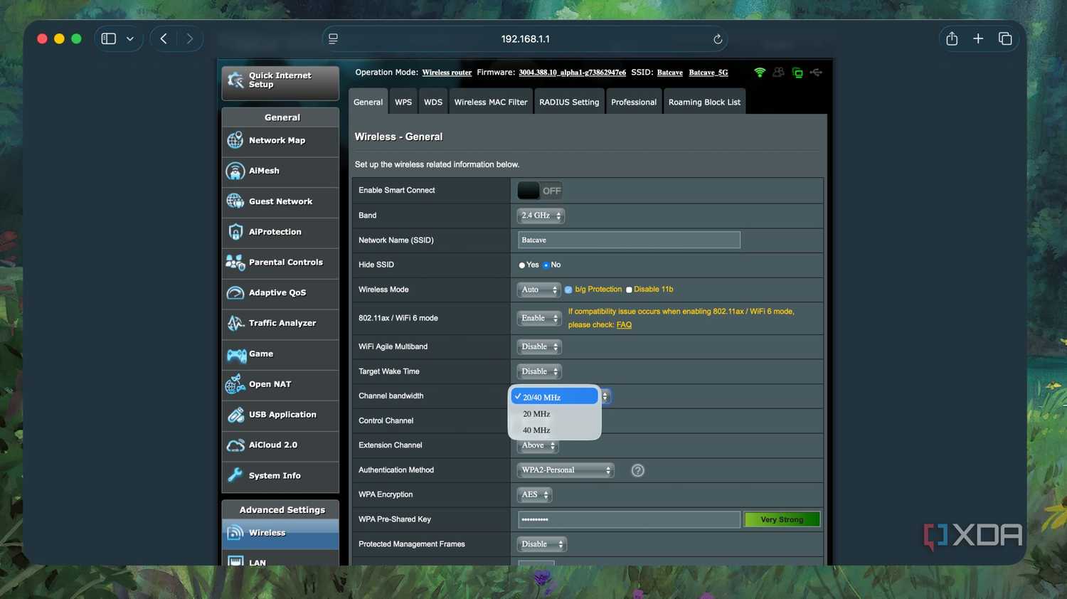Switch to the WDS tab
1067x599 pixels.
(x=433, y=102)
